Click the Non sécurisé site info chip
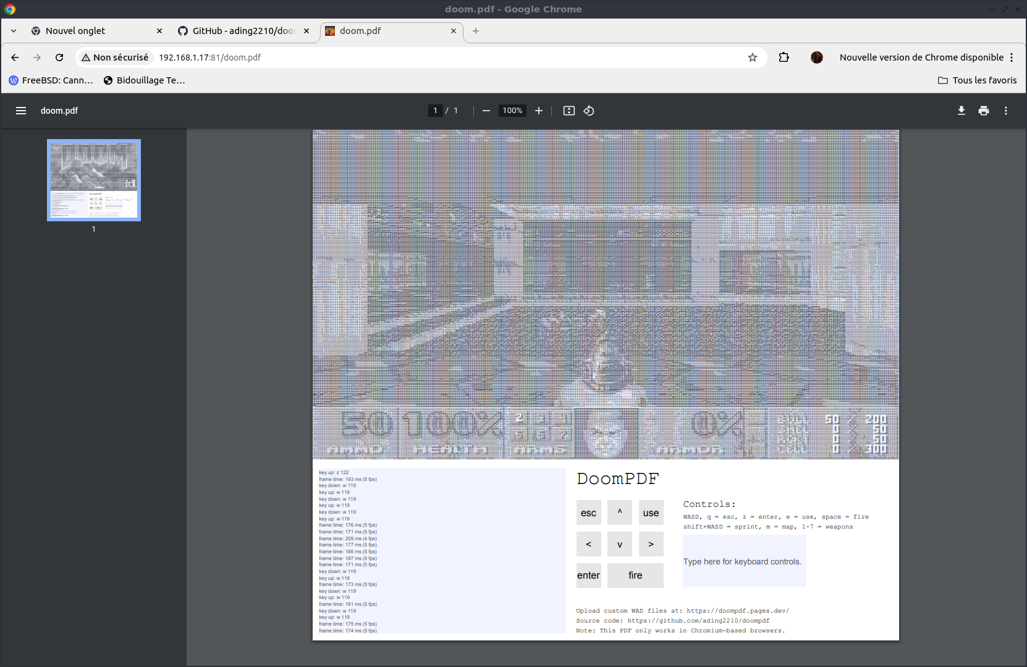Screen dimensions: 1027x667 pyautogui.click(x=116, y=57)
